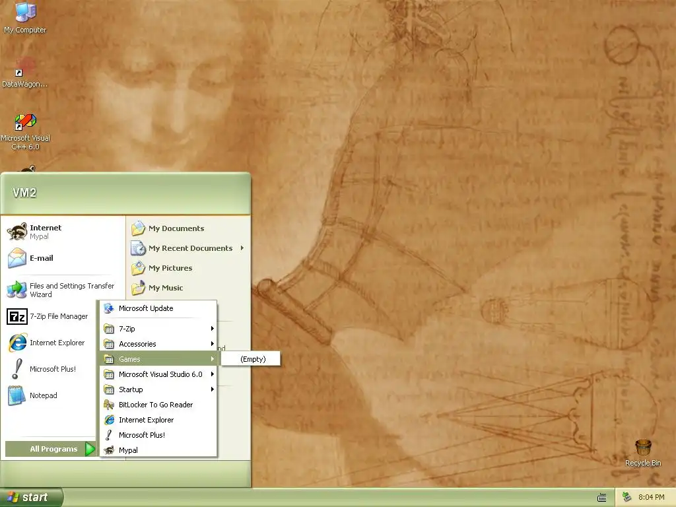This screenshot has height=507, width=676.
Task: Click the My Recent Documents icon
Action: click(139, 248)
